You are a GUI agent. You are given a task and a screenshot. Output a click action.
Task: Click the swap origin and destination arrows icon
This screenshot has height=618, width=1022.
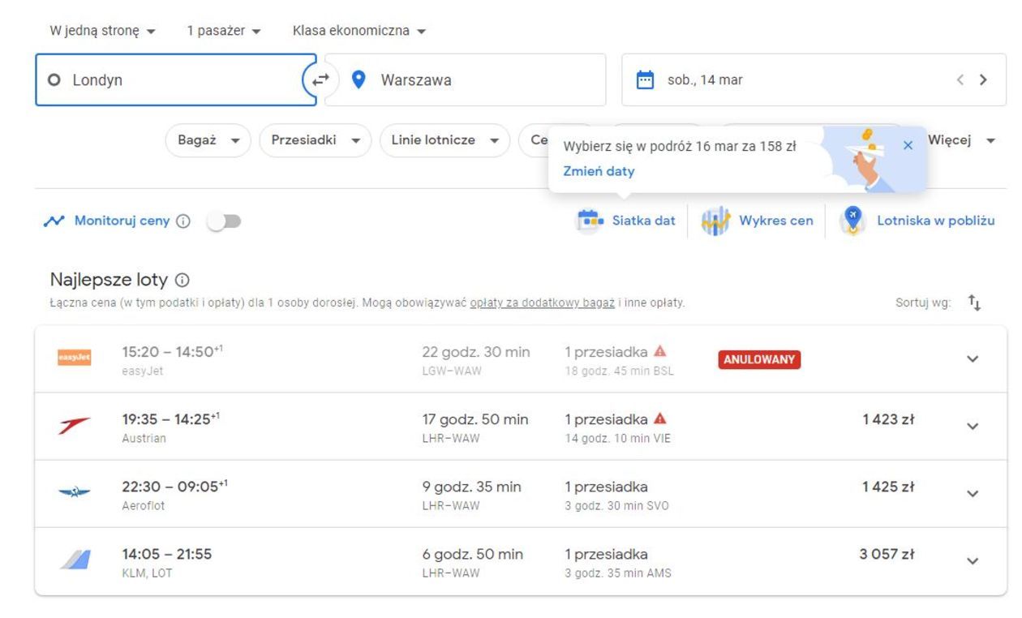[x=321, y=79]
